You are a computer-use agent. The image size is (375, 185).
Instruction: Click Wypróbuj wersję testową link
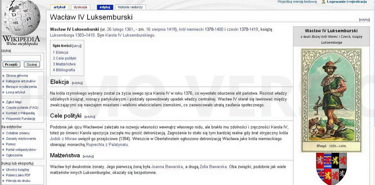pyautogui.click(x=297, y=2)
